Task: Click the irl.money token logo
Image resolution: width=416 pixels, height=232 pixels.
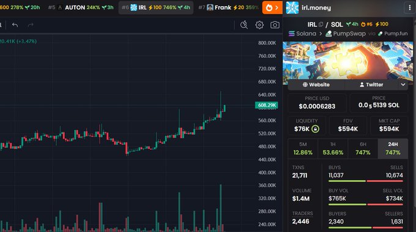Action: pos(292,8)
